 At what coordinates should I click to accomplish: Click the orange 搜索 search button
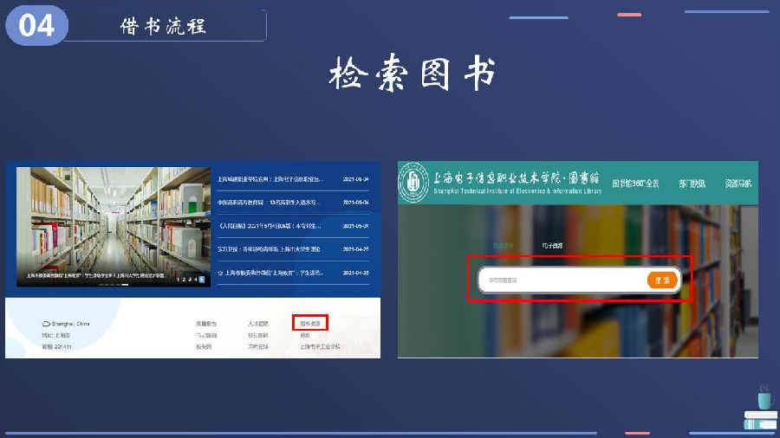pos(662,280)
